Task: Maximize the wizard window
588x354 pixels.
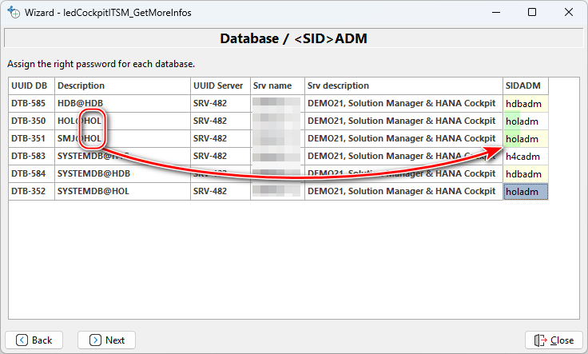Action: (532, 13)
